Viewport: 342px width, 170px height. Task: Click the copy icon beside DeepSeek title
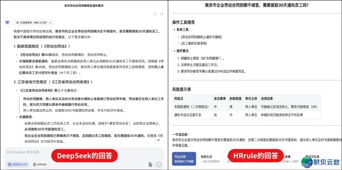click(x=155, y=13)
